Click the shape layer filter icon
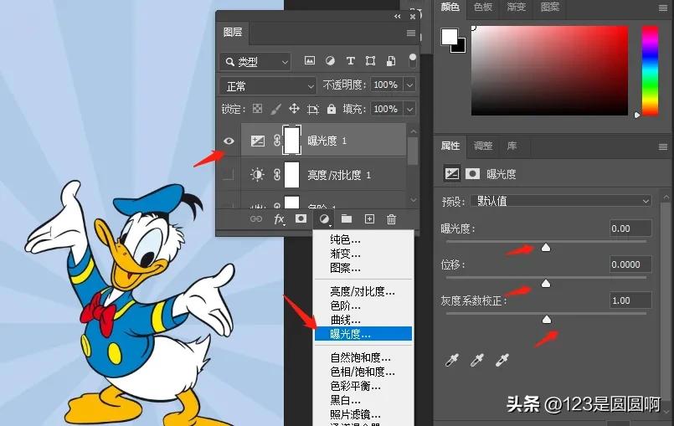Viewport: 674px width, 426px height. 370,60
